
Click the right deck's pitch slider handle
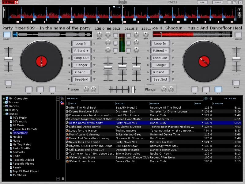[236, 59]
